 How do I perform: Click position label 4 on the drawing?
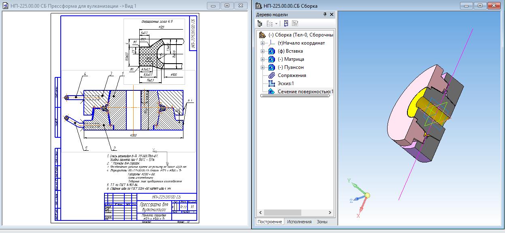click(x=85, y=74)
